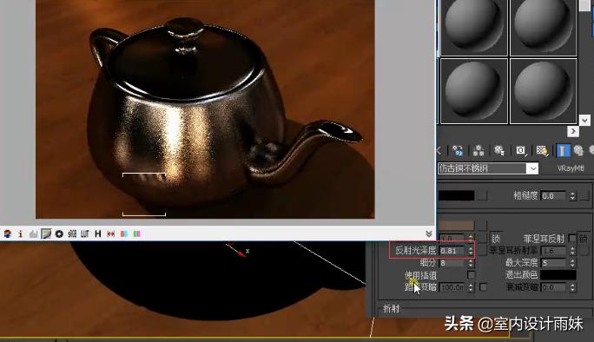This screenshot has height=342, width=594.
Task: Toggle the curve correction icon
Action: 46,234
